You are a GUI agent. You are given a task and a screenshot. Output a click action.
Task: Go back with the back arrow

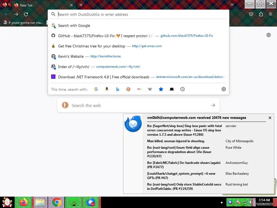(x=6, y=14)
